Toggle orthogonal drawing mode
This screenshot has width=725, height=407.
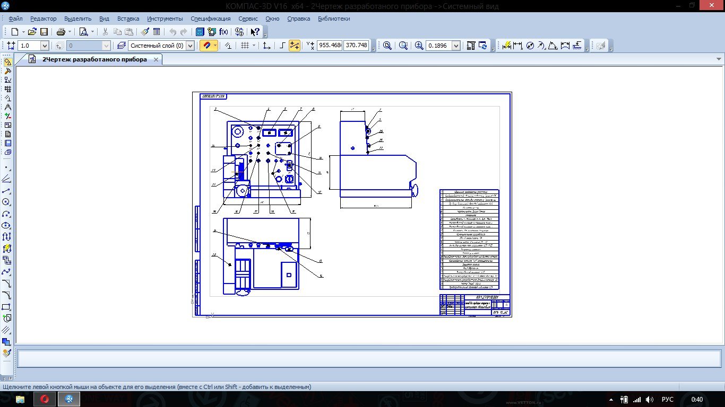click(x=282, y=46)
